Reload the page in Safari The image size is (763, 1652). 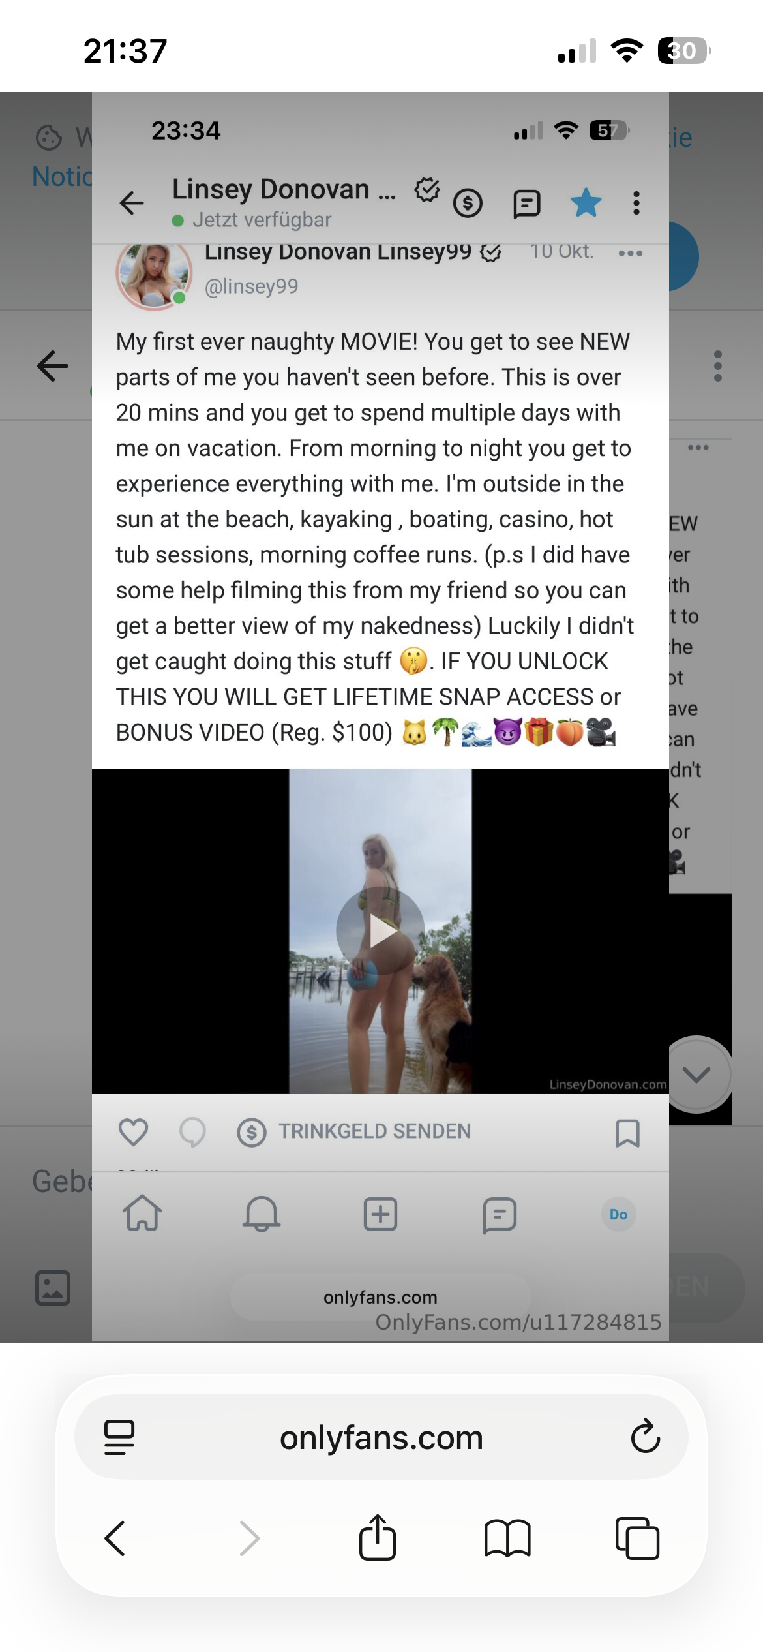(646, 1436)
